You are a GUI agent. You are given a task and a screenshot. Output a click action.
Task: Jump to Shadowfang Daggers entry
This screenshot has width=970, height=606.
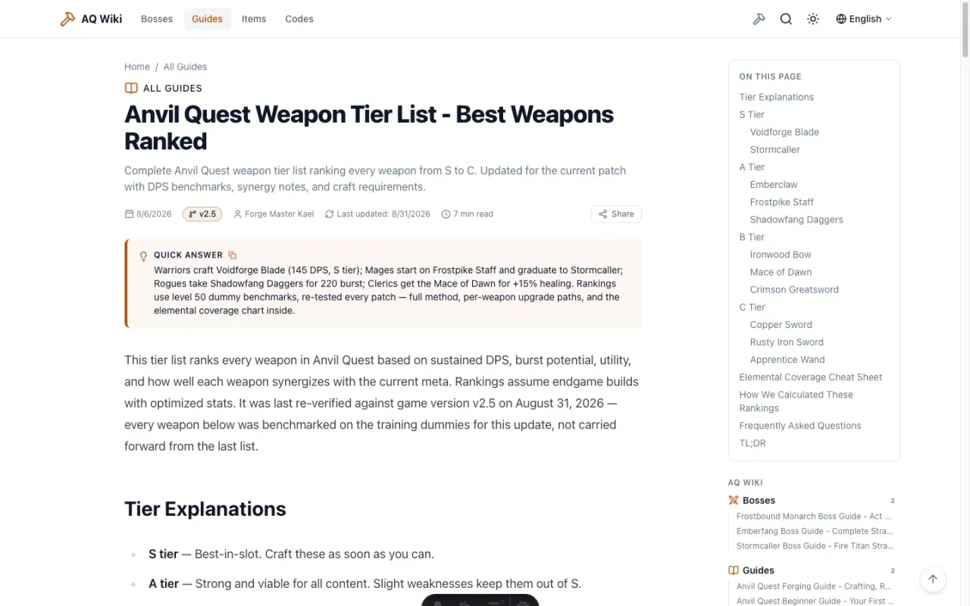coord(796,220)
